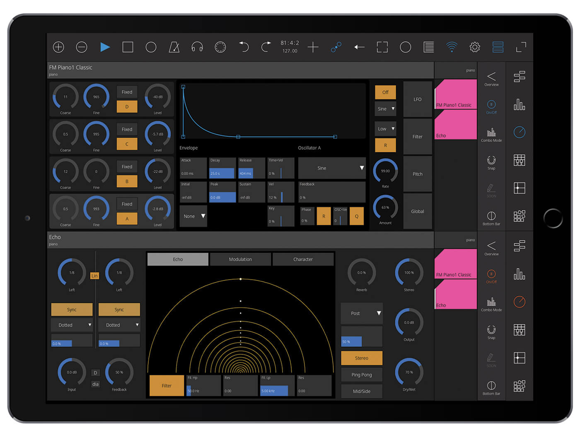Image resolution: width=580 pixels, height=435 pixels.
Task: Open the None dropdown under the envelope
Action: [x=193, y=216]
